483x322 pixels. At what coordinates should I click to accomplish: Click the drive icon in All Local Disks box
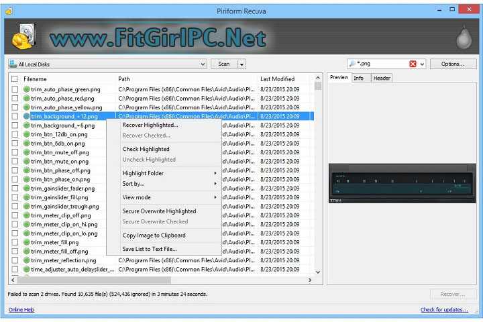(x=13, y=64)
